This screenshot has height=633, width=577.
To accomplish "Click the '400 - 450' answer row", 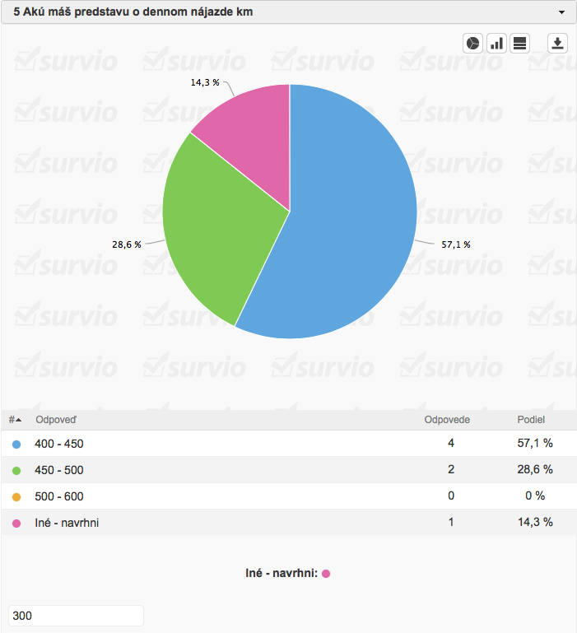I will click(289, 444).
